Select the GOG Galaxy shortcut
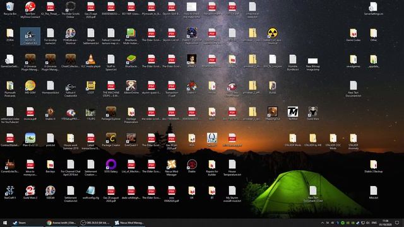This screenshot has height=227, width=404. pos(111,166)
